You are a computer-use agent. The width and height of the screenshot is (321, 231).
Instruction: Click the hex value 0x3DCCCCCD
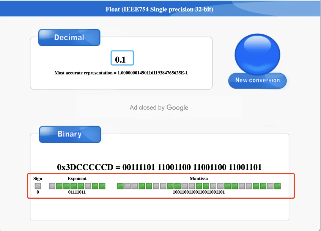(x=85, y=167)
